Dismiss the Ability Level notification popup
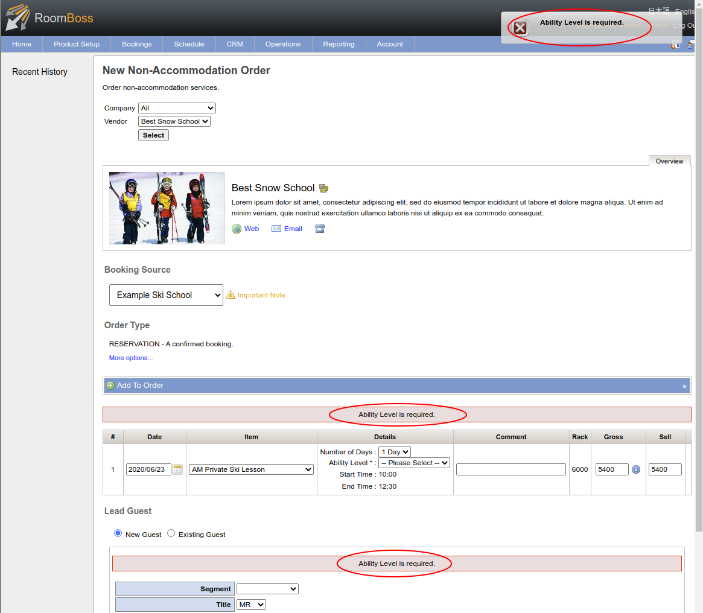The height and width of the screenshot is (613, 703). tap(520, 27)
